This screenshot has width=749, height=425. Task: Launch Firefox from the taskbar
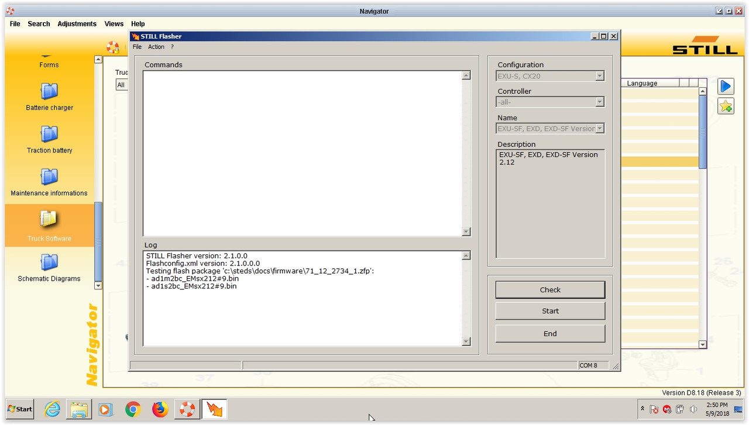(x=160, y=409)
